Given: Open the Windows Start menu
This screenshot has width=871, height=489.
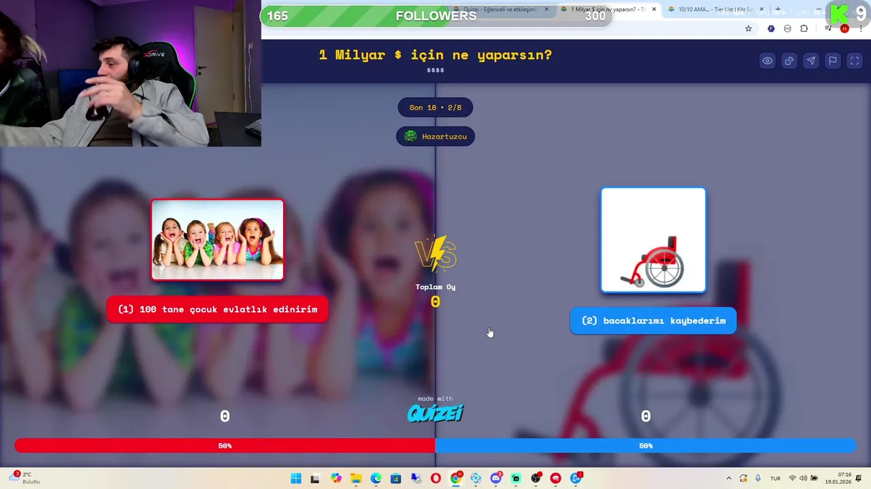Looking at the screenshot, I should (296, 479).
